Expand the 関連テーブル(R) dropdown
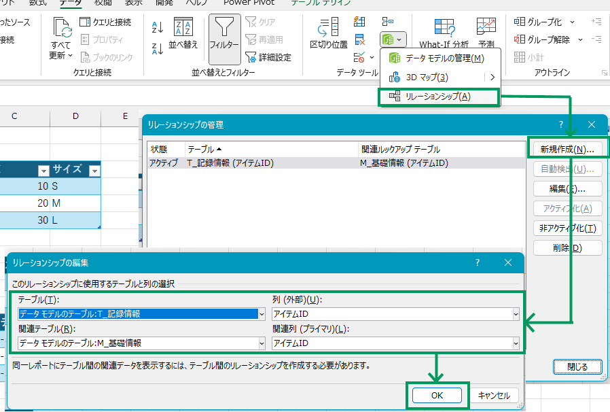 point(262,343)
